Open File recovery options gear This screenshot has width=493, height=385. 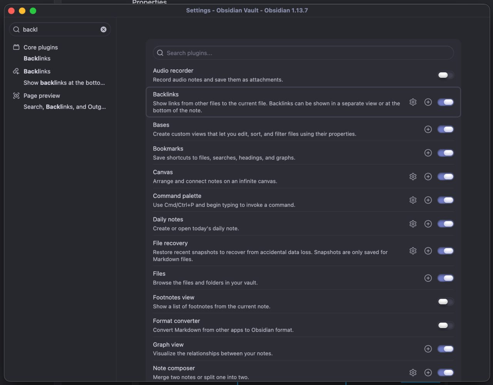point(413,251)
